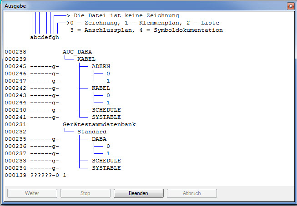Click SCHEDULE in row 000240
The width and height of the screenshot is (297, 206).
click(x=106, y=110)
